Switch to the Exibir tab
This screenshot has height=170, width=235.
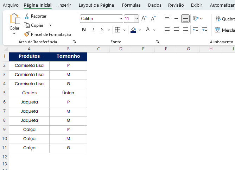[197, 5]
